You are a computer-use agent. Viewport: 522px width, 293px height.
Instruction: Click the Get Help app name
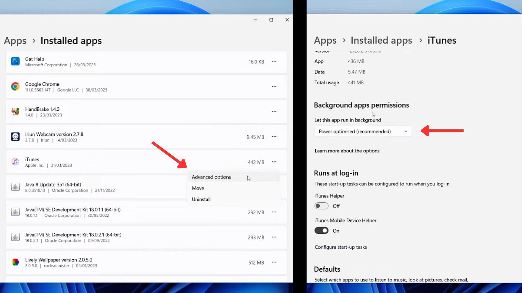pos(35,59)
